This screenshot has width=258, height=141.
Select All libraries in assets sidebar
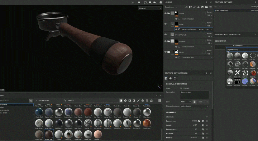pos(16,105)
